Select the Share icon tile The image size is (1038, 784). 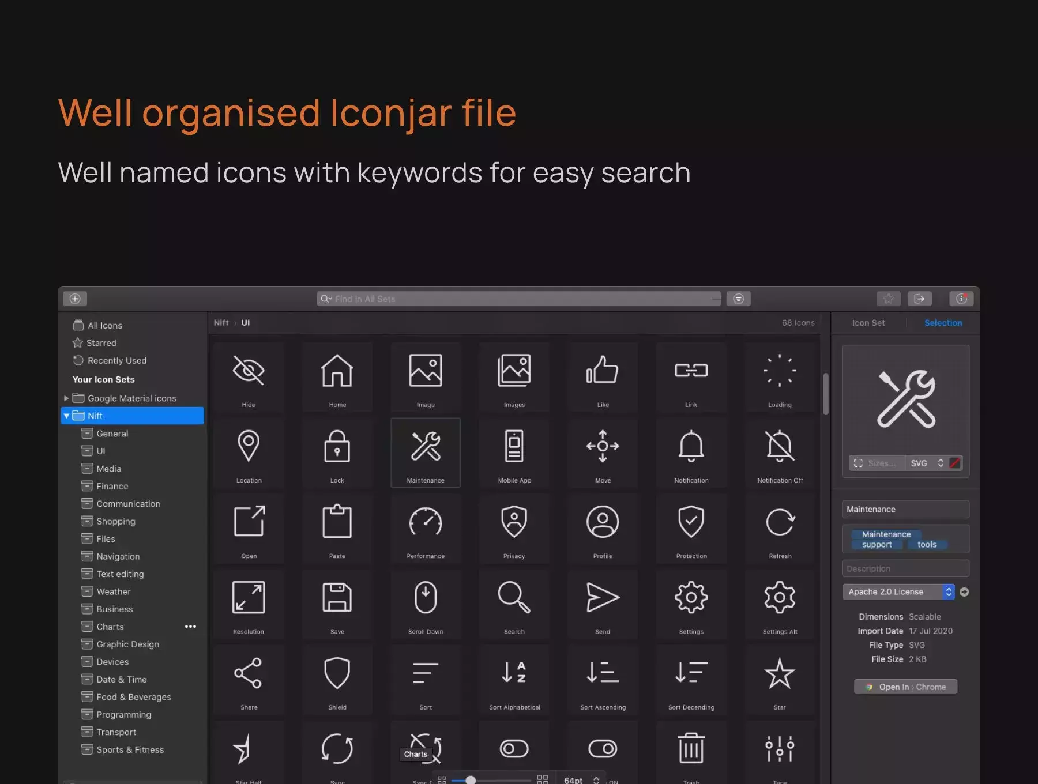pyautogui.click(x=249, y=680)
